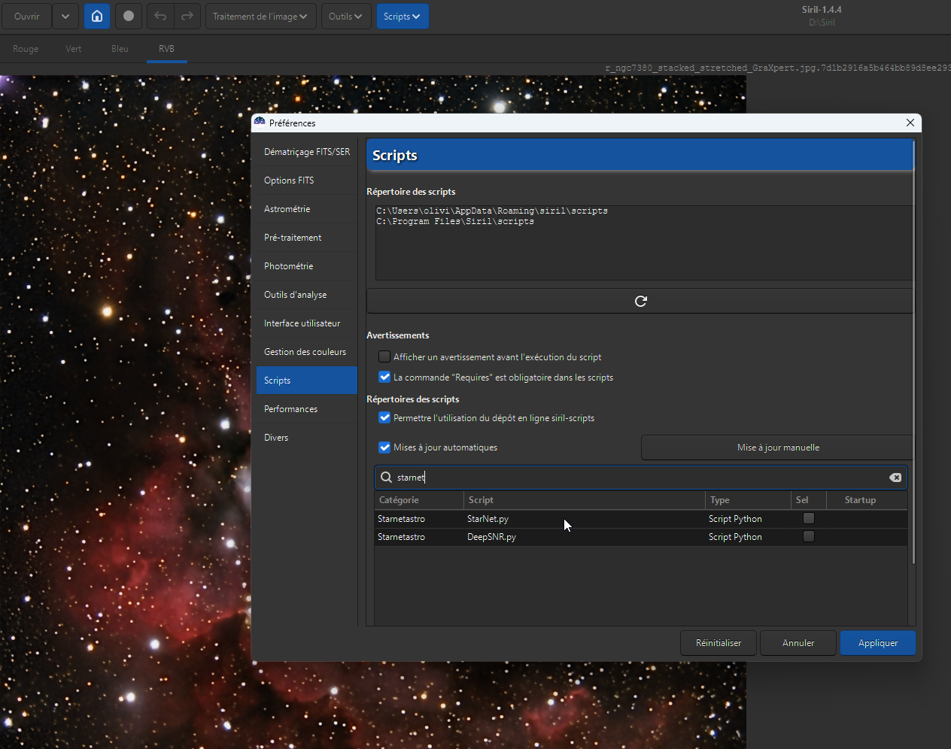Click Mise à jour manuelle button
The image size is (951, 749).
(777, 447)
